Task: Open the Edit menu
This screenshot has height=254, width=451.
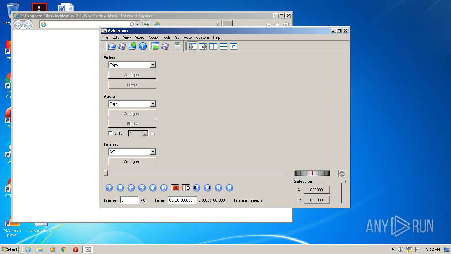Action: pyautogui.click(x=116, y=37)
